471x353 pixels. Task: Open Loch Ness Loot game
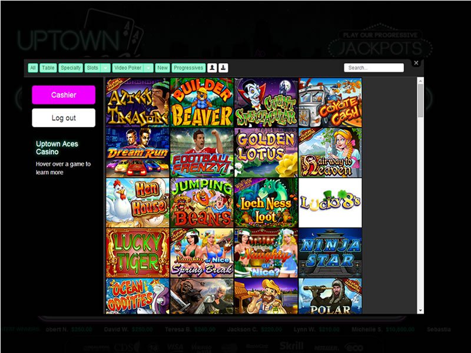coord(266,202)
